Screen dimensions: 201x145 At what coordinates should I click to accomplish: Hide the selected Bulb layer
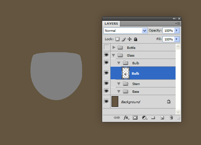pyautogui.click(x=107, y=73)
